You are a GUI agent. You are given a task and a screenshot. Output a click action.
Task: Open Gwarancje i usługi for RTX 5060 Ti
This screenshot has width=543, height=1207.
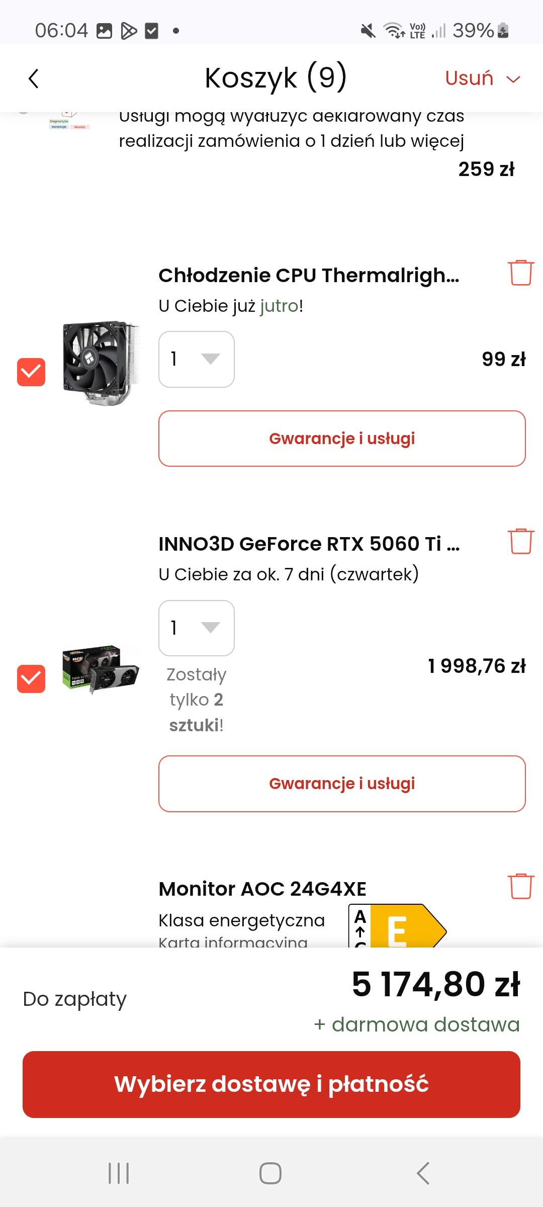tap(342, 784)
